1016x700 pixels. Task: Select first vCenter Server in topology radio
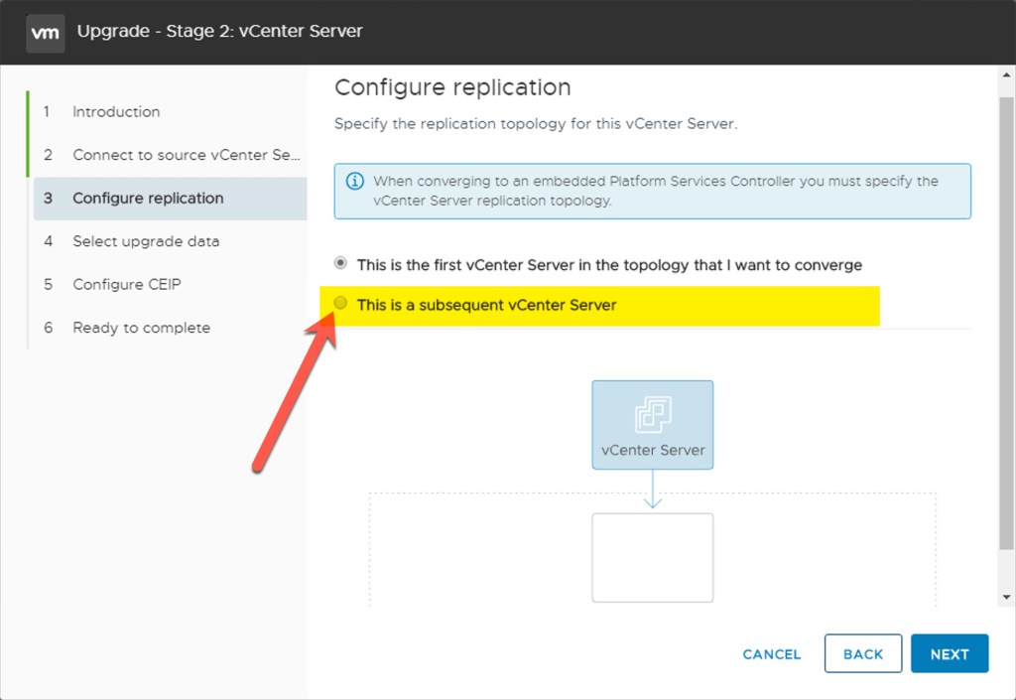341,264
